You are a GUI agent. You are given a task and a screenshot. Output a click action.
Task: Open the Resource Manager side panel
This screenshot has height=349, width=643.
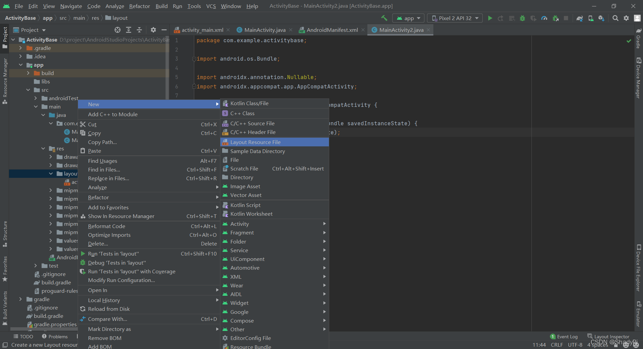pos(5,81)
